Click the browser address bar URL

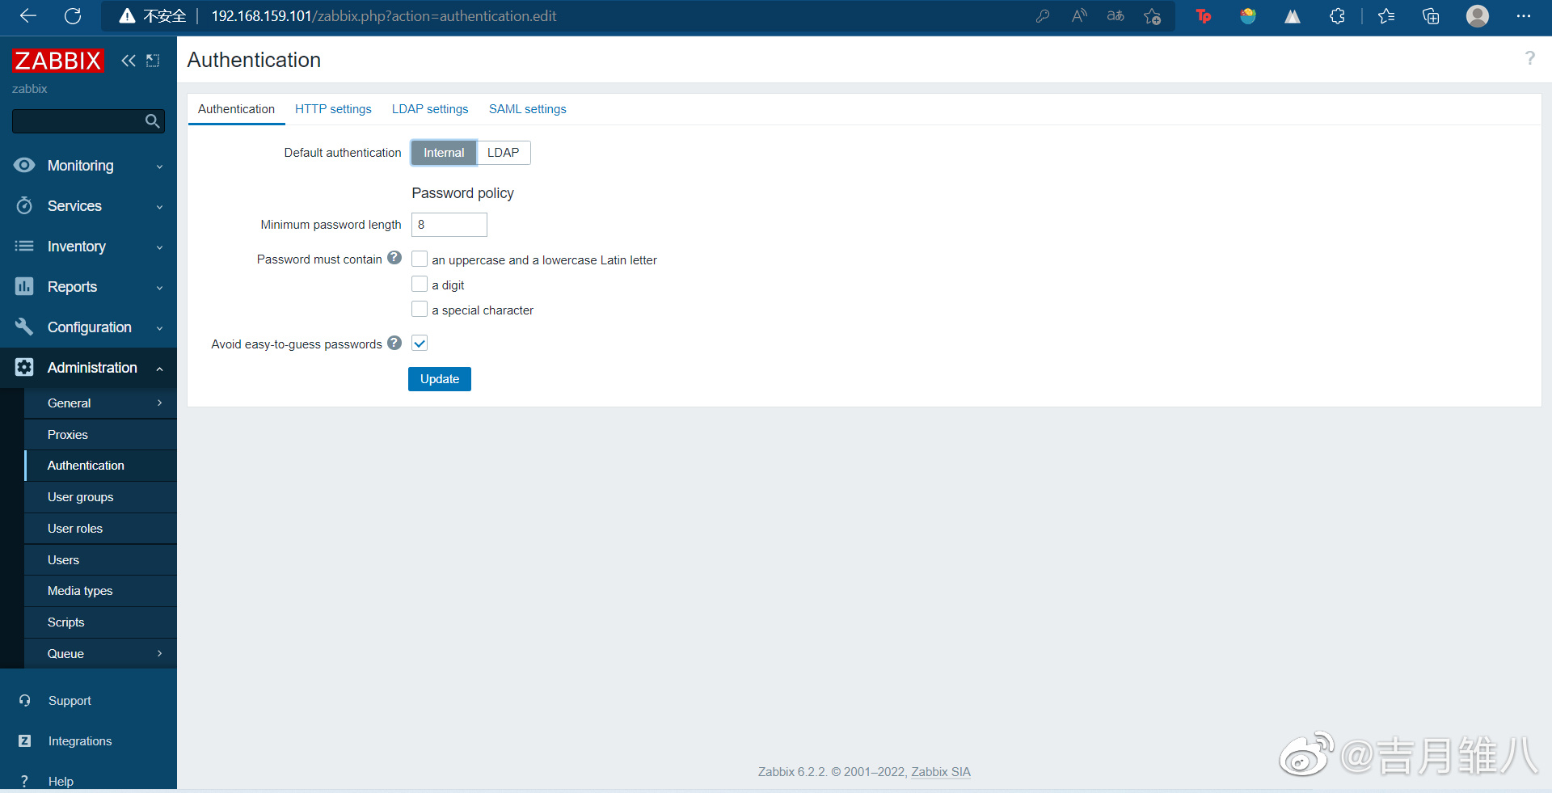coord(384,16)
